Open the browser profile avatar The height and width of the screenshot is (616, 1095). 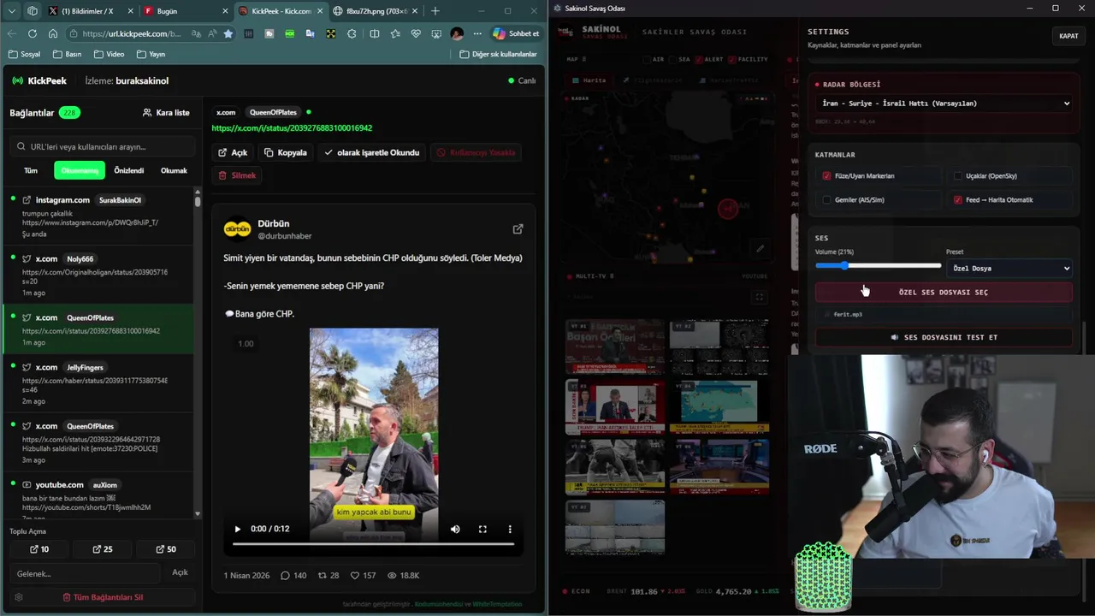(x=457, y=33)
